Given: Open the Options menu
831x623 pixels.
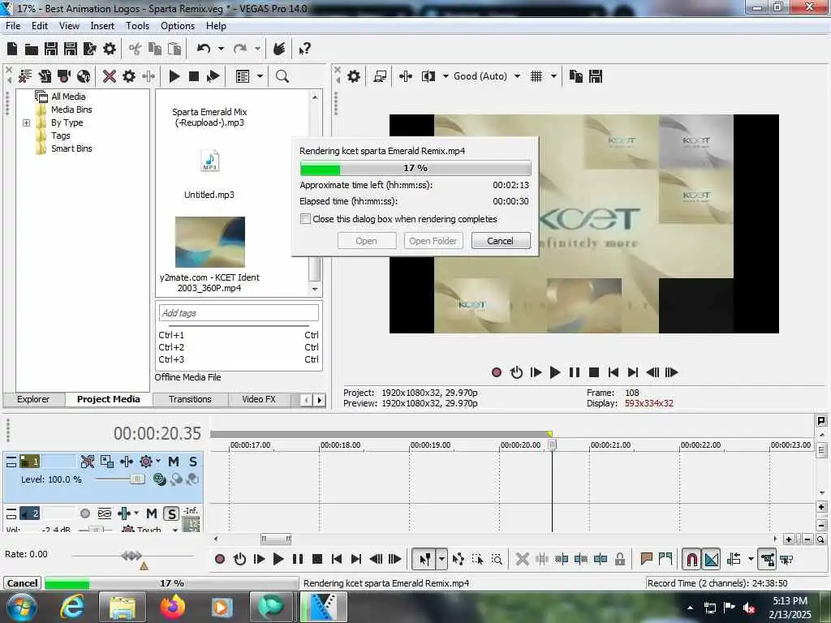Looking at the screenshot, I should (178, 26).
